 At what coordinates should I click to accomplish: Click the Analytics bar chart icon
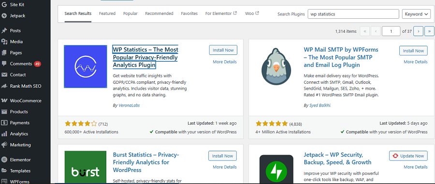click(4, 134)
